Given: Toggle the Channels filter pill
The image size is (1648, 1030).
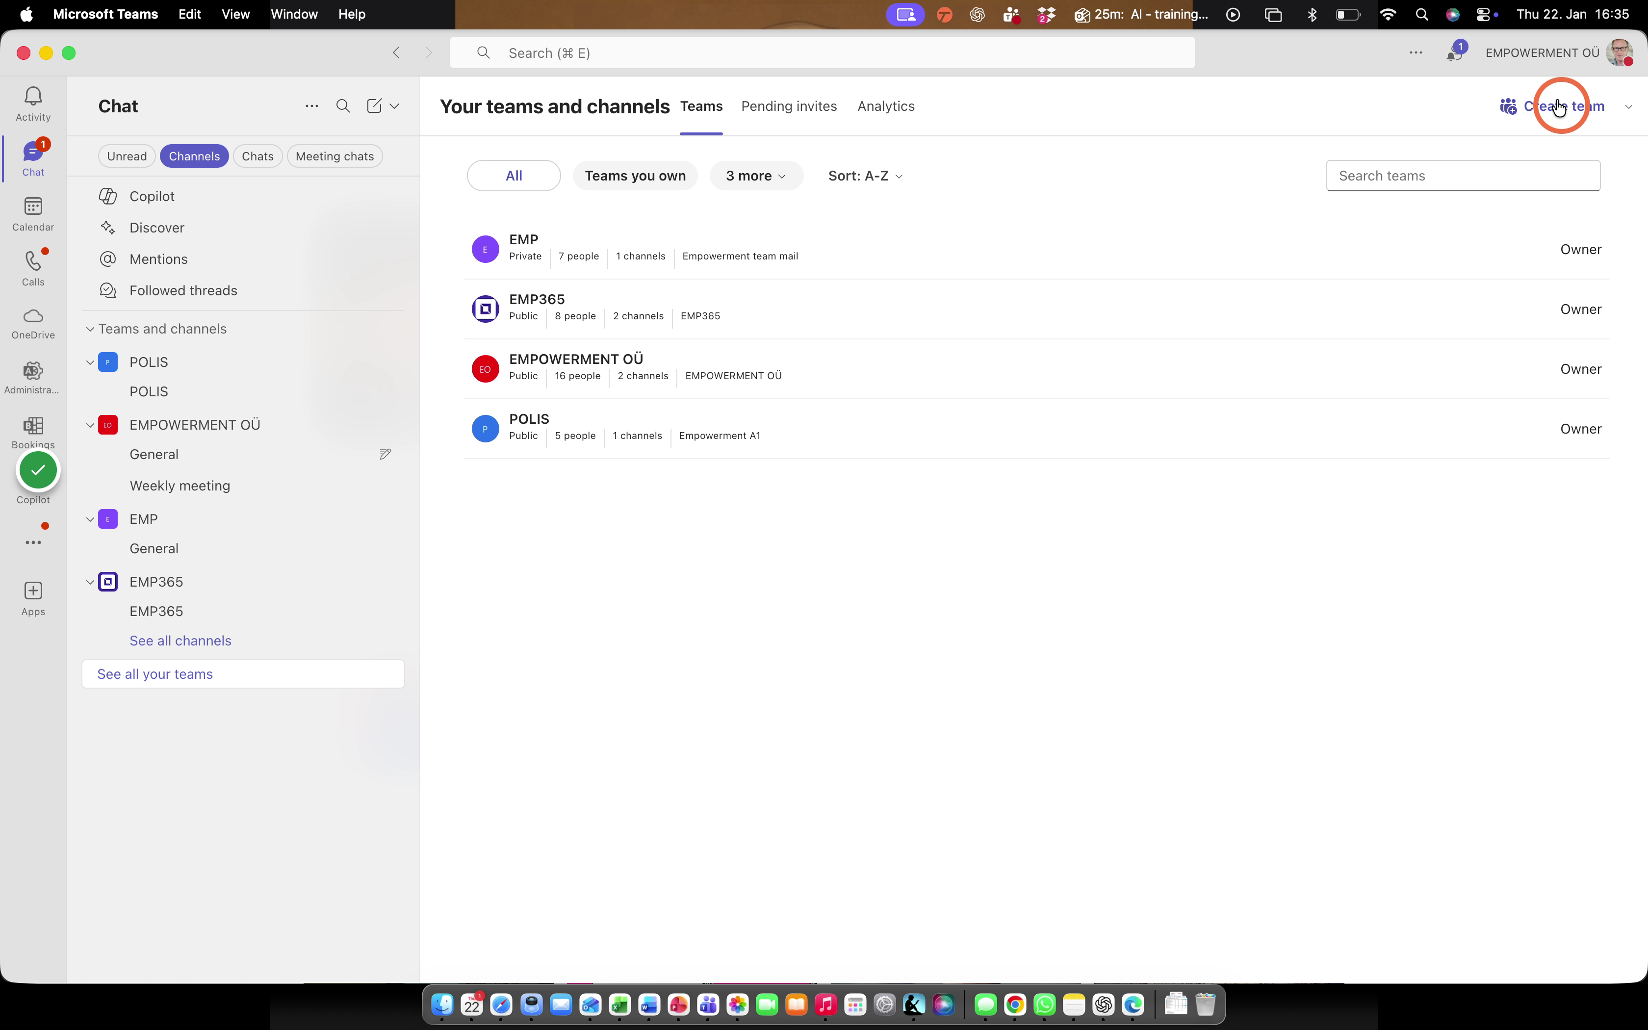Looking at the screenshot, I should 194,156.
